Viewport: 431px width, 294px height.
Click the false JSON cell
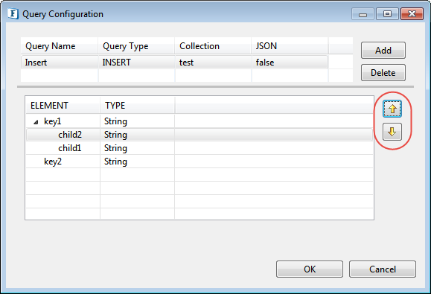click(x=290, y=62)
